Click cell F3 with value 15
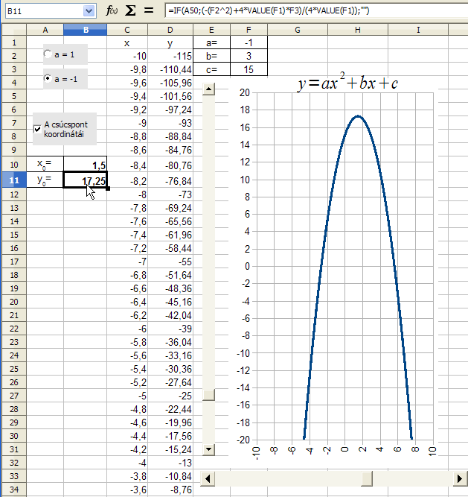The height and width of the screenshot is (497, 468). tap(249, 69)
